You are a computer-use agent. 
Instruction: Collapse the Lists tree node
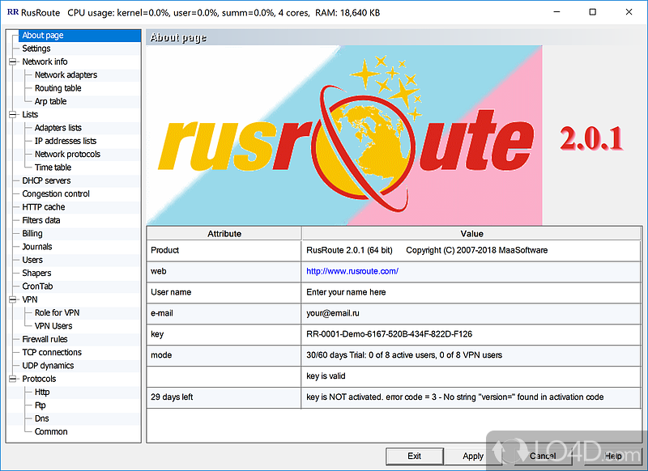pos(13,115)
